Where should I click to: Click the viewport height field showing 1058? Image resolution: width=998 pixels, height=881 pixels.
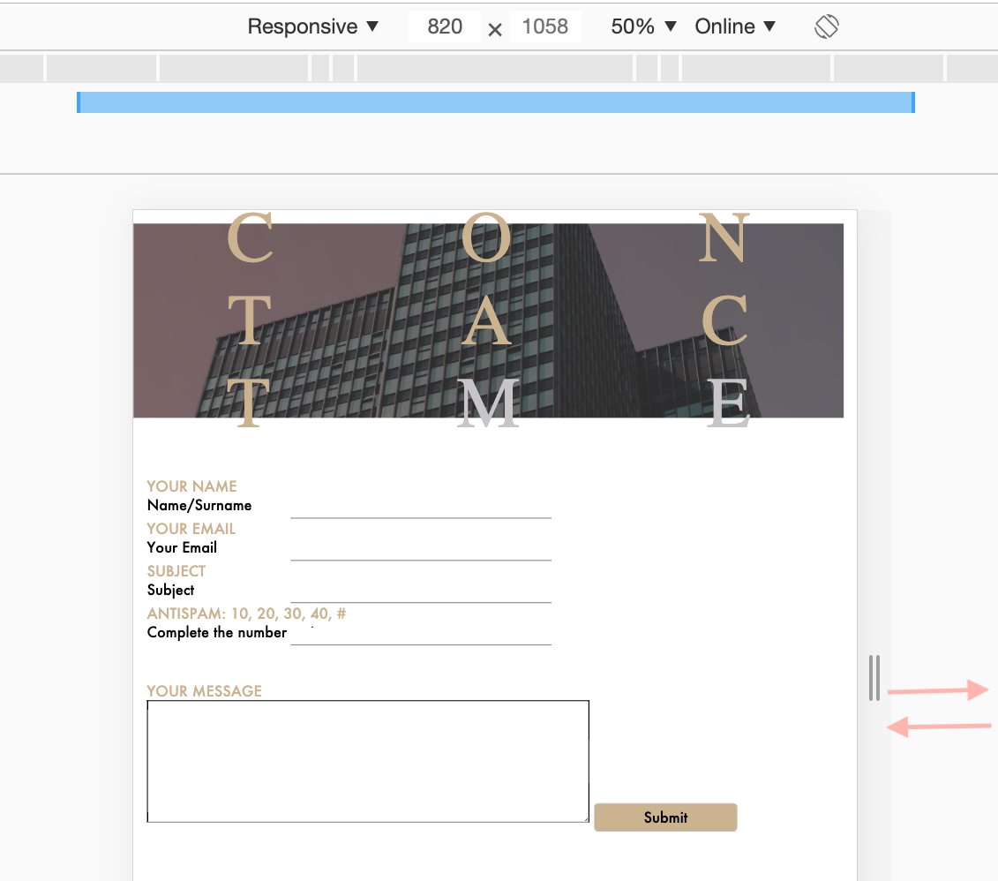[545, 26]
